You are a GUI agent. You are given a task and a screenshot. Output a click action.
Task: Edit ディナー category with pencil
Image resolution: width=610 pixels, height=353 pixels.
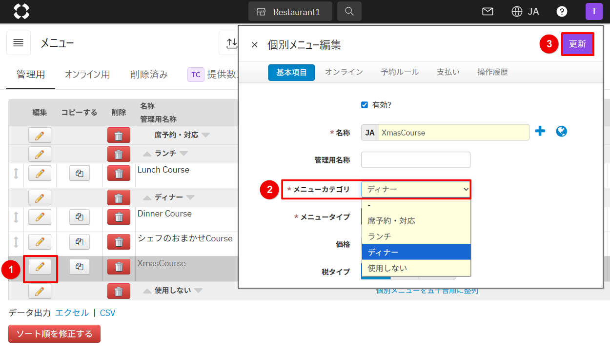[40, 197]
